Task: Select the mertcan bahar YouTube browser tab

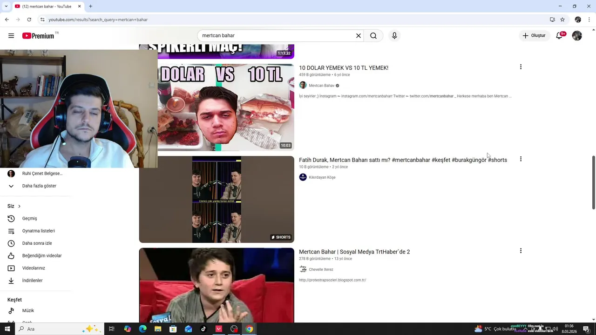Action: tap(47, 7)
